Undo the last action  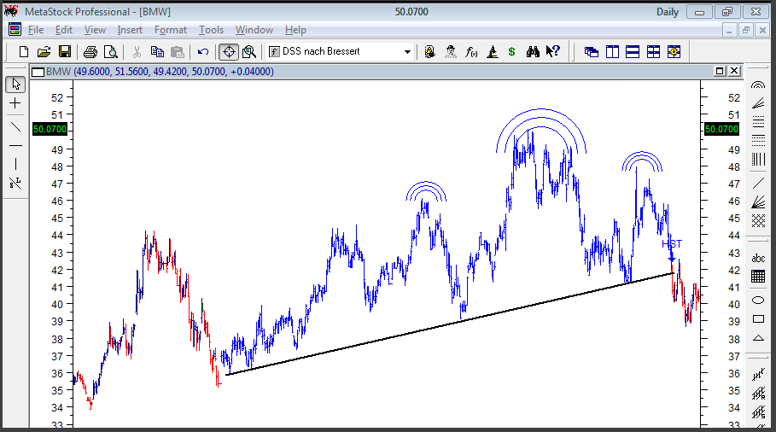[203, 51]
